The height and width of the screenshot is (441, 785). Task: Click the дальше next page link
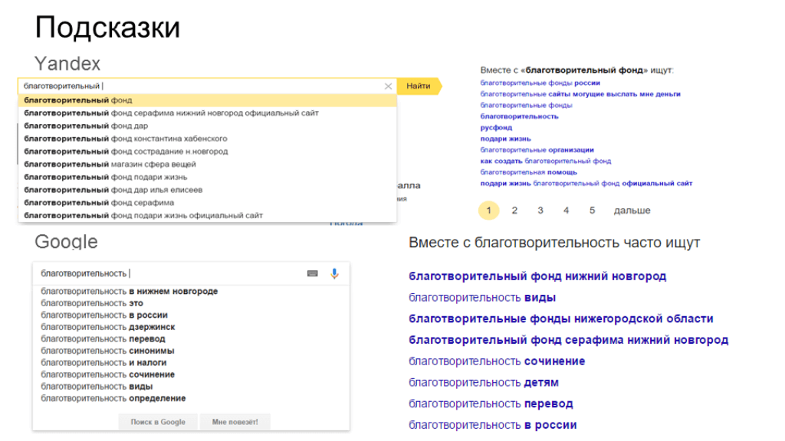click(632, 211)
